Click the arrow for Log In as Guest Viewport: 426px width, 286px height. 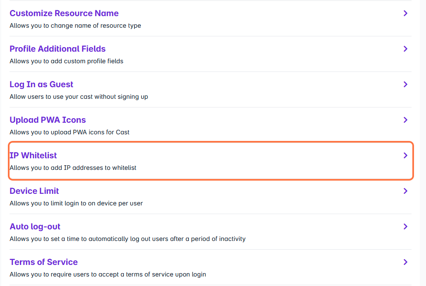pos(405,84)
